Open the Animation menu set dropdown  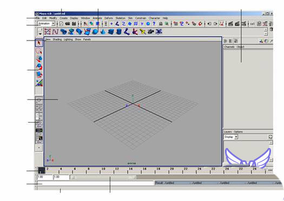pyautogui.click(x=46, y=24)
